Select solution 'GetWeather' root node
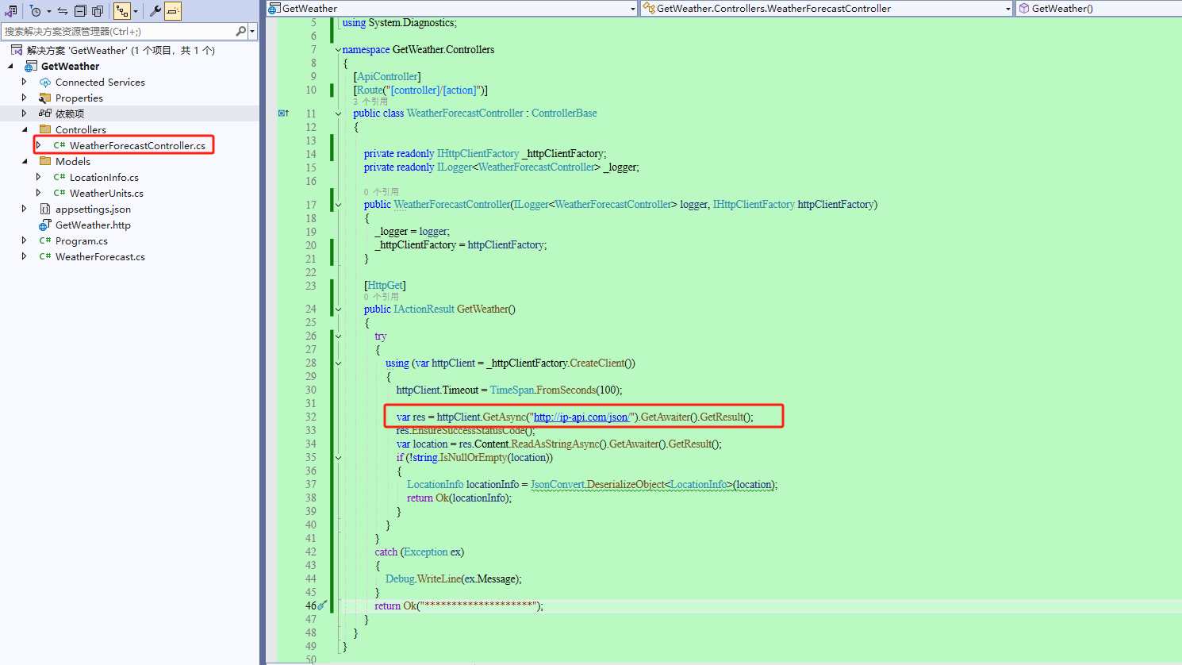 [121, 50]
